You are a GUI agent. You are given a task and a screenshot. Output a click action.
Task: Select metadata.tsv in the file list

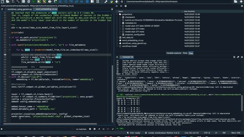pos(131,23)
